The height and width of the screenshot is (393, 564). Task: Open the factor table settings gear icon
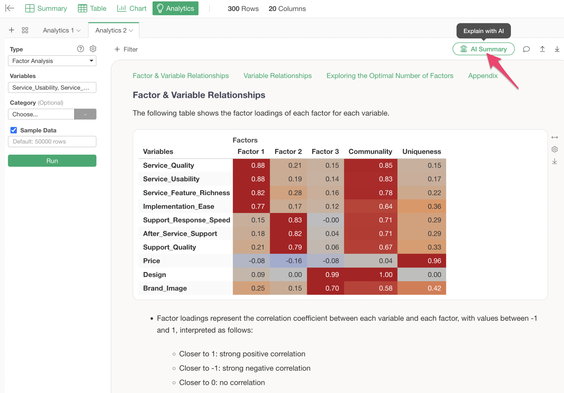pos(555,149)
